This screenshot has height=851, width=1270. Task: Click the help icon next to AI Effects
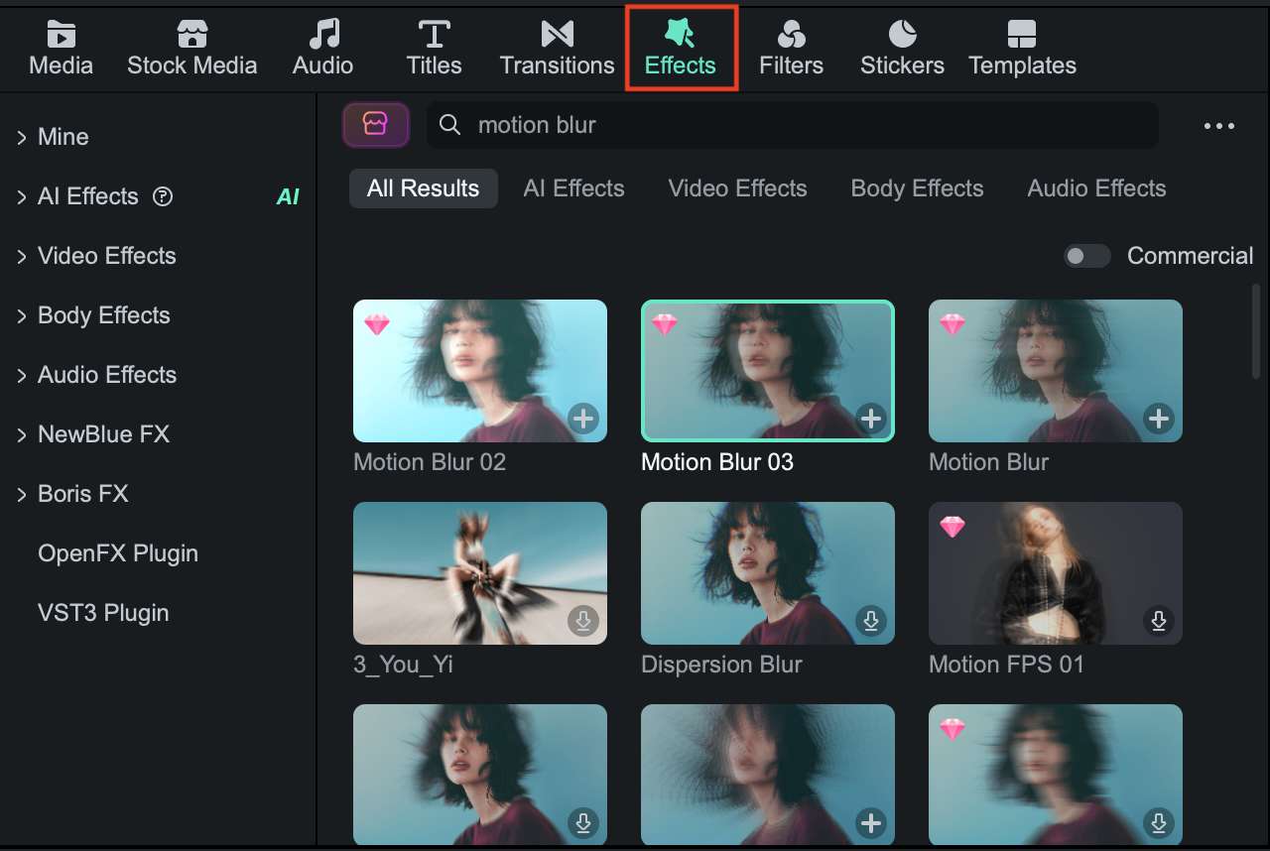point(163,196)
